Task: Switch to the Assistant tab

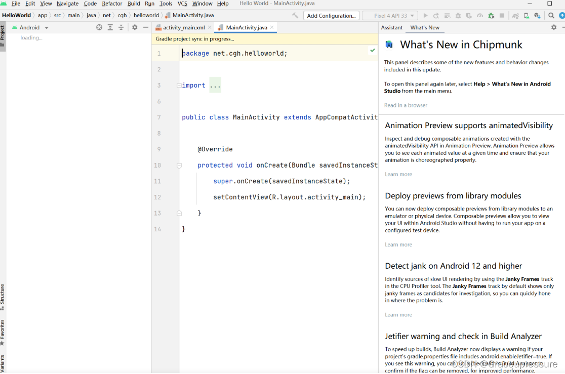Action: [392, 27]
